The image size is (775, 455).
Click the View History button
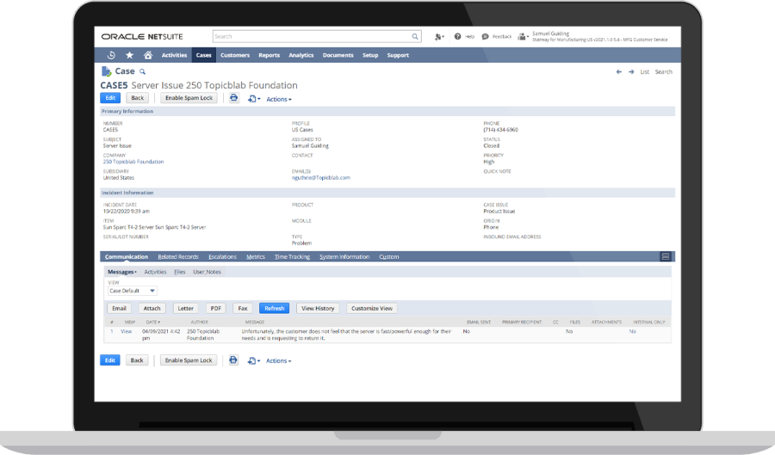[x=318, y=309]
